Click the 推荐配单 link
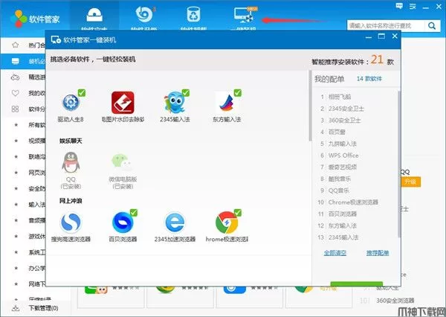Viewport: 446px width, 317px height. [378, 252]
